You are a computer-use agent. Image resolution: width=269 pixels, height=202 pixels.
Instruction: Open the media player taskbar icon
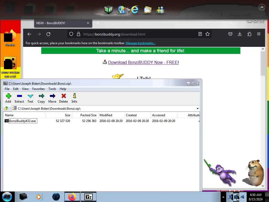pyautogui.click(x=39, y=197)
